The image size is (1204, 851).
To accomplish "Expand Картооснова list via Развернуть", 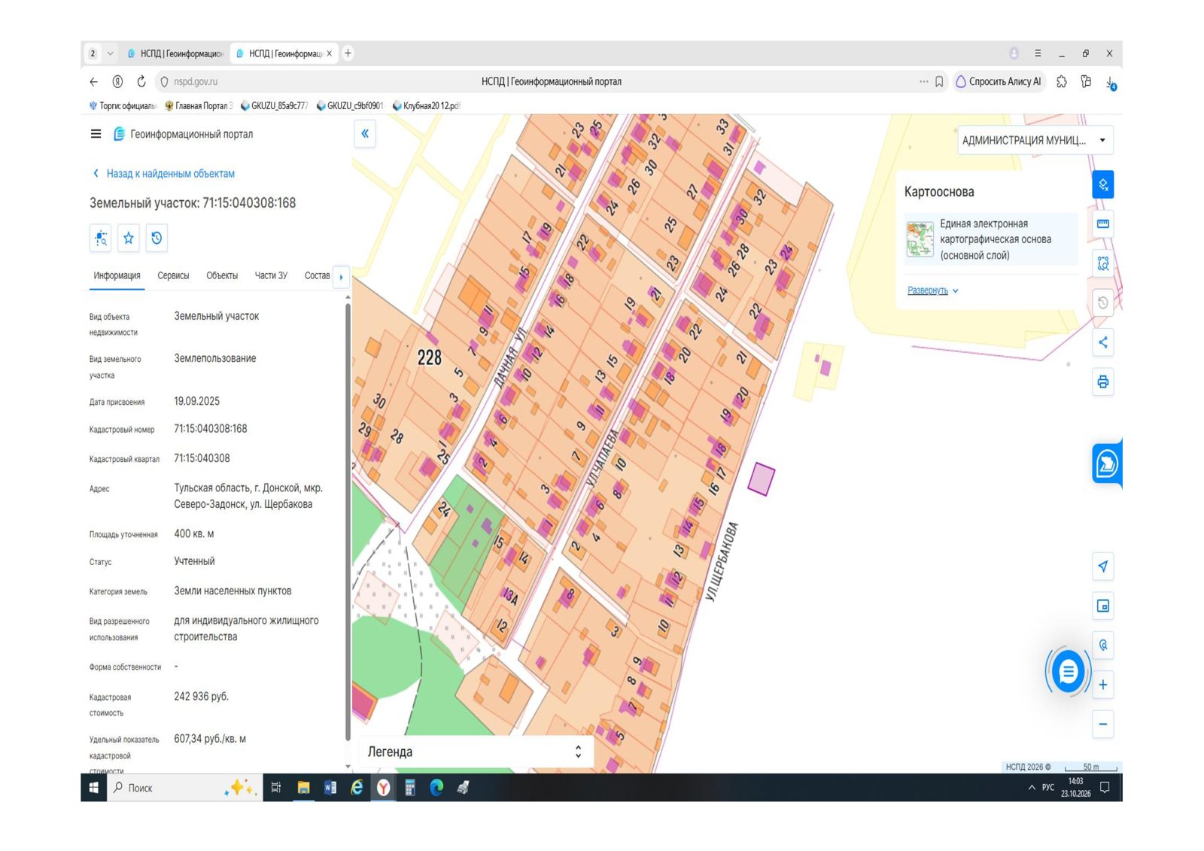I will 932,290.
